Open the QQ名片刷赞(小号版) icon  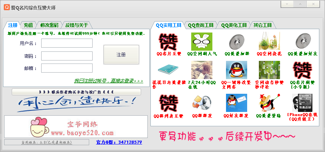pyautogui.click(x=302, y=70)
